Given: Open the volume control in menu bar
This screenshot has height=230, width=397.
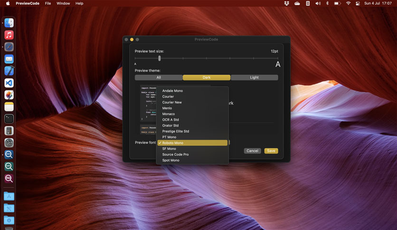Looking at the screenshot, I should pos(318,3).
